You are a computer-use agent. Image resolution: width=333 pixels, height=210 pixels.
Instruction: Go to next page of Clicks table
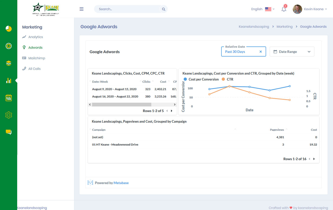click(x=171, y=111)
